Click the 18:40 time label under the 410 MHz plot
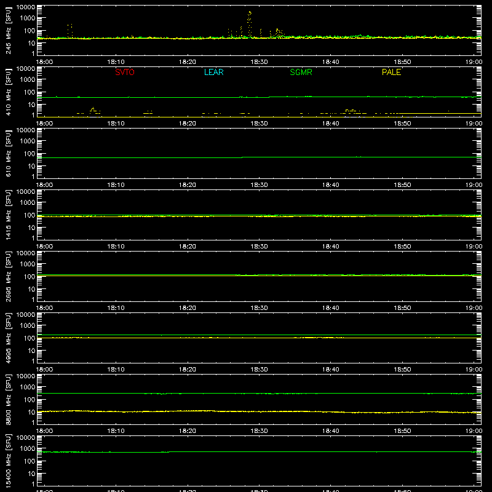This screenshot has height=492, width=492. click(330, 124)
